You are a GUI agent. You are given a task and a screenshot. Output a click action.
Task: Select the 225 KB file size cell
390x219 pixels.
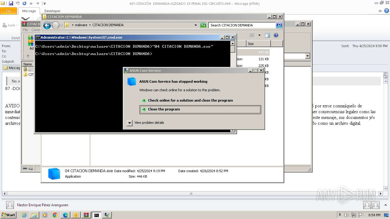coord(264,66)
